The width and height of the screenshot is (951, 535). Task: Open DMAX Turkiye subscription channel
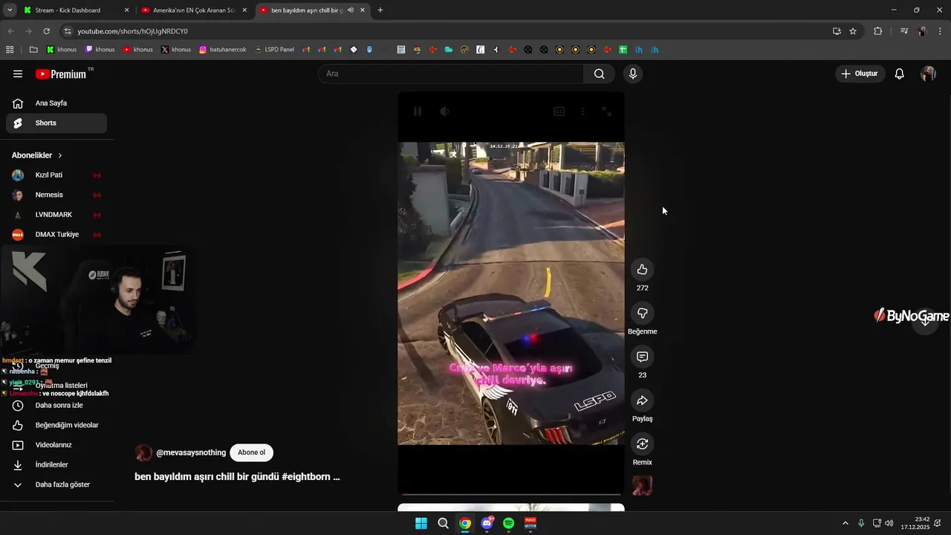click(x=56, y=235)
